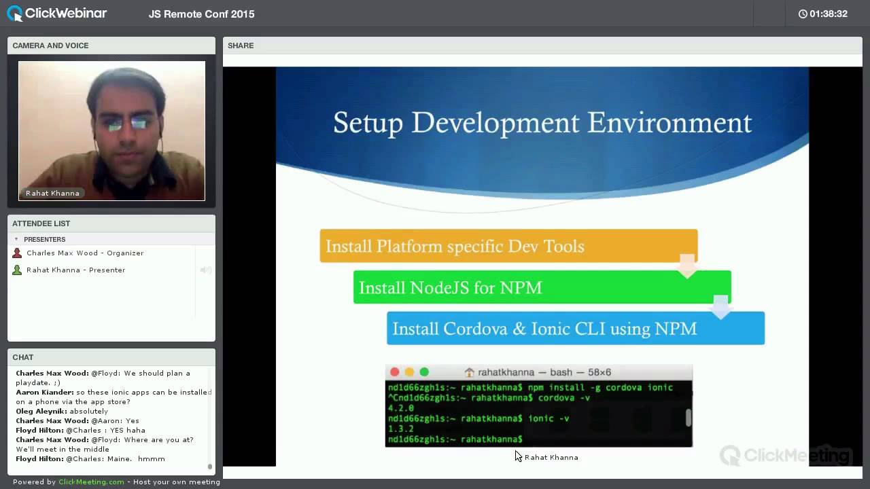Click the terminal window scrollbar on slide
The height and width of the screenshot is (489, 870).
click(x=689, y=417)
